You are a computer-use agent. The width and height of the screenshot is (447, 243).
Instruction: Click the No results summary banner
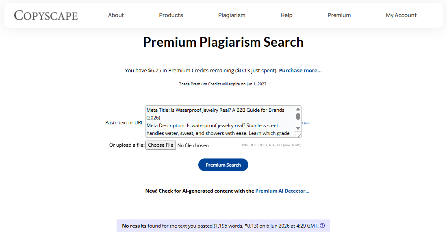click(223, 226)
